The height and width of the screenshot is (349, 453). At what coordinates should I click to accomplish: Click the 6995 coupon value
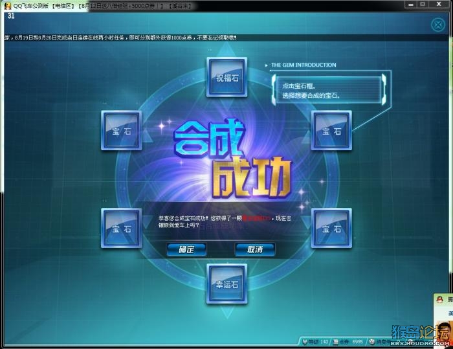tap(357, 342)
